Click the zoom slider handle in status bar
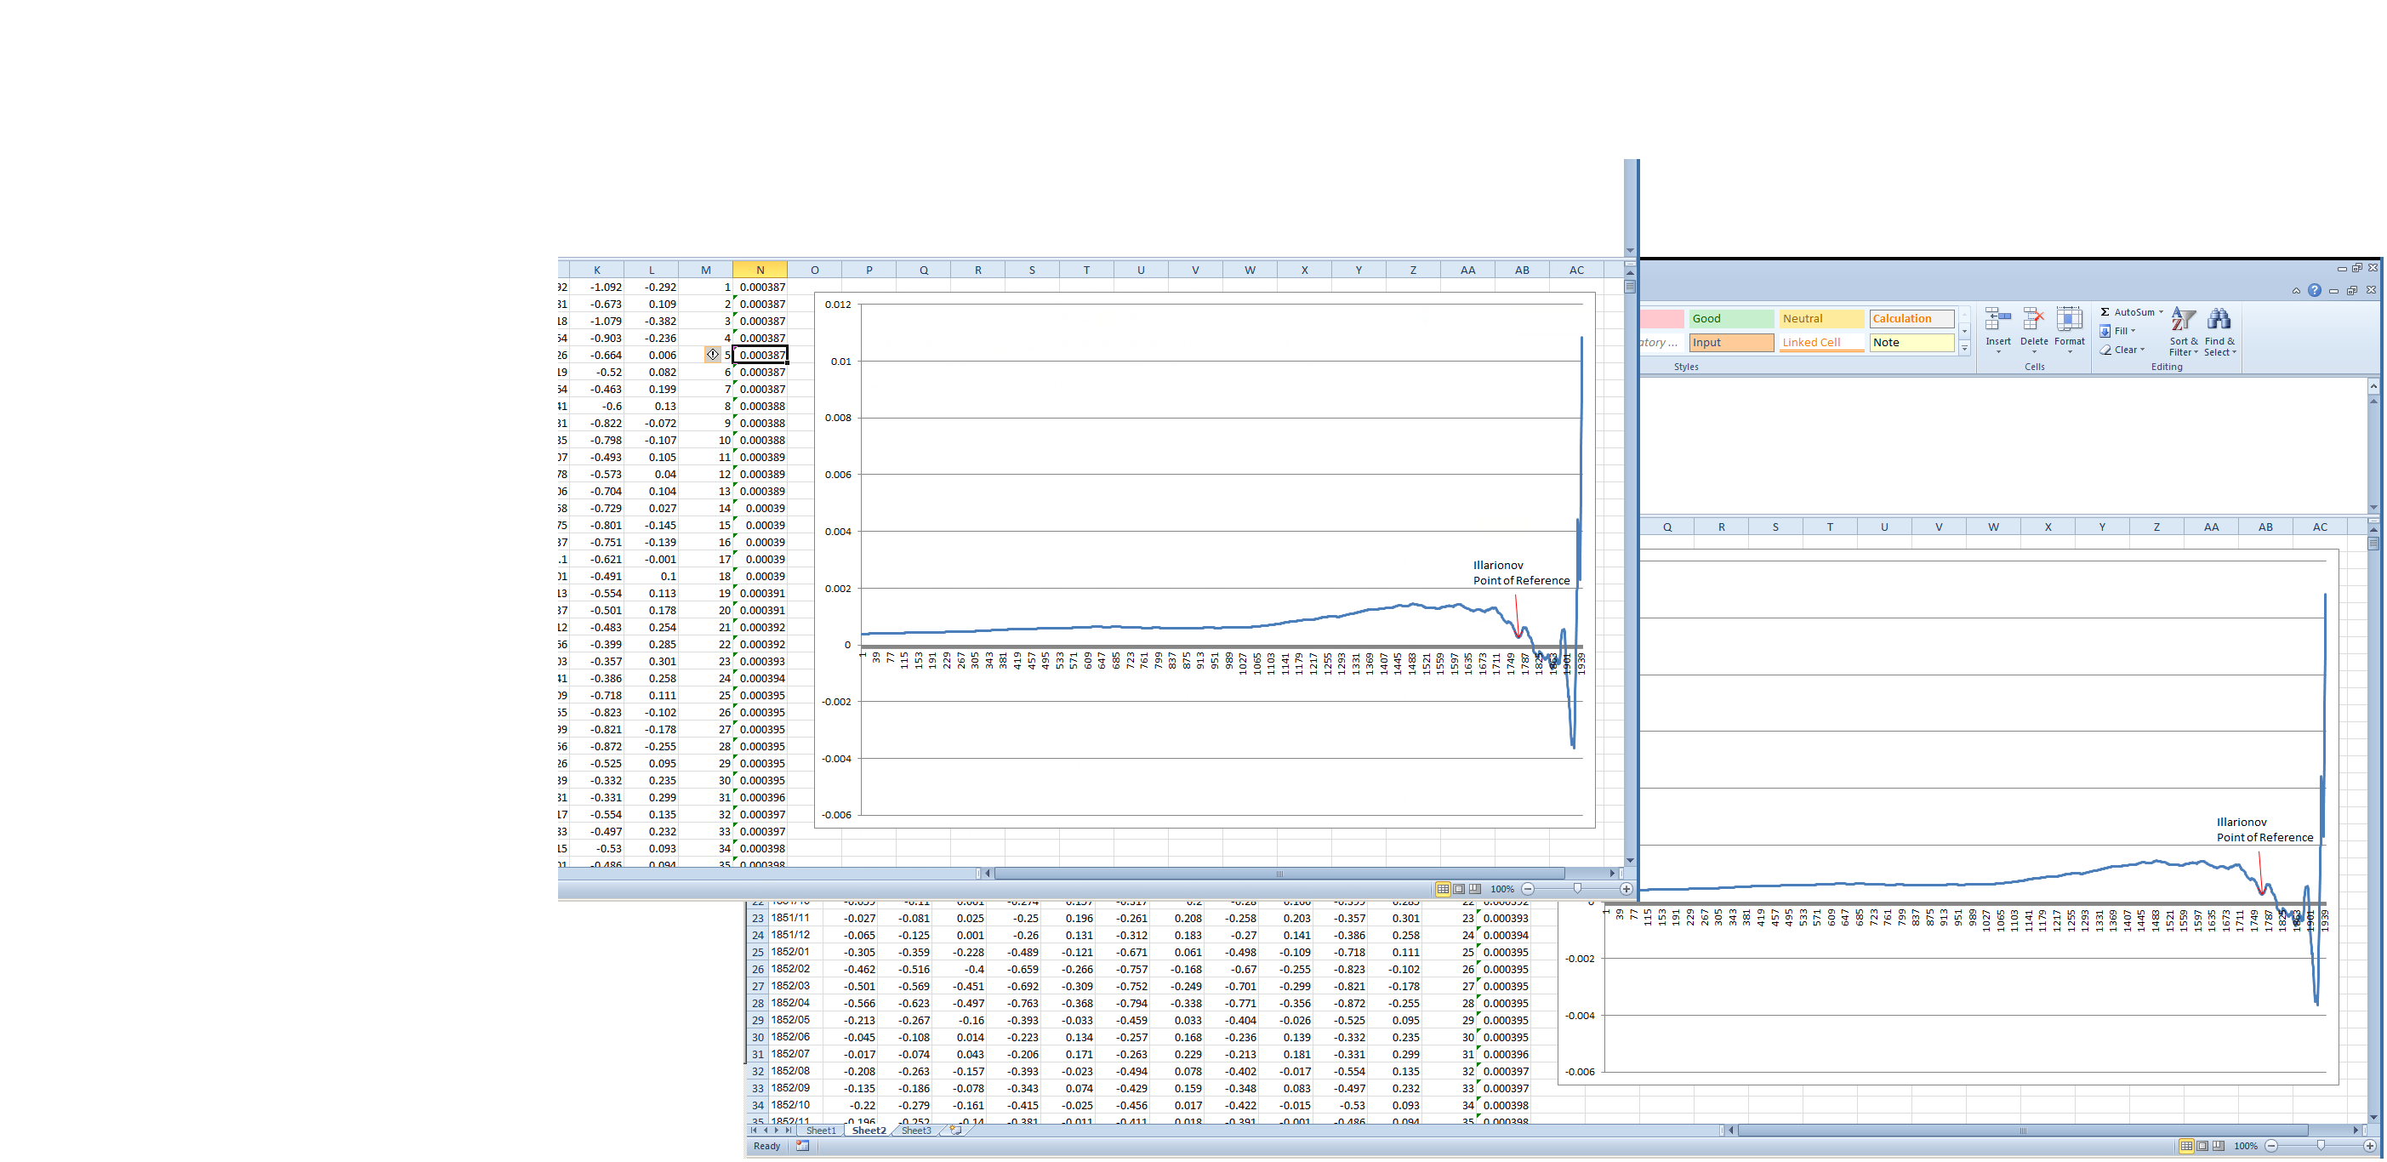 click(2321, 1146)
